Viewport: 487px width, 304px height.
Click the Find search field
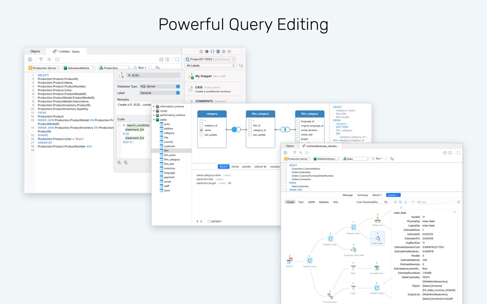[x=429, y=202]
